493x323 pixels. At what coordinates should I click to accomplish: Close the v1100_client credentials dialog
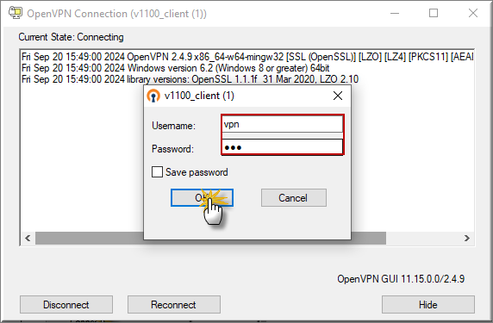pos(338,96)
